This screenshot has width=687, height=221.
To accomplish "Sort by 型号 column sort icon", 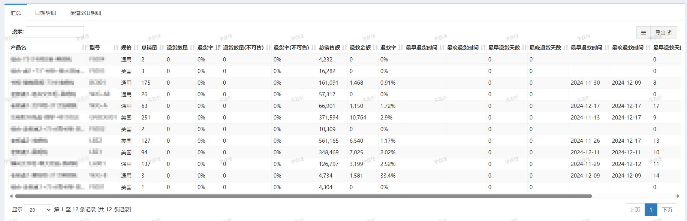I will 116,48.
